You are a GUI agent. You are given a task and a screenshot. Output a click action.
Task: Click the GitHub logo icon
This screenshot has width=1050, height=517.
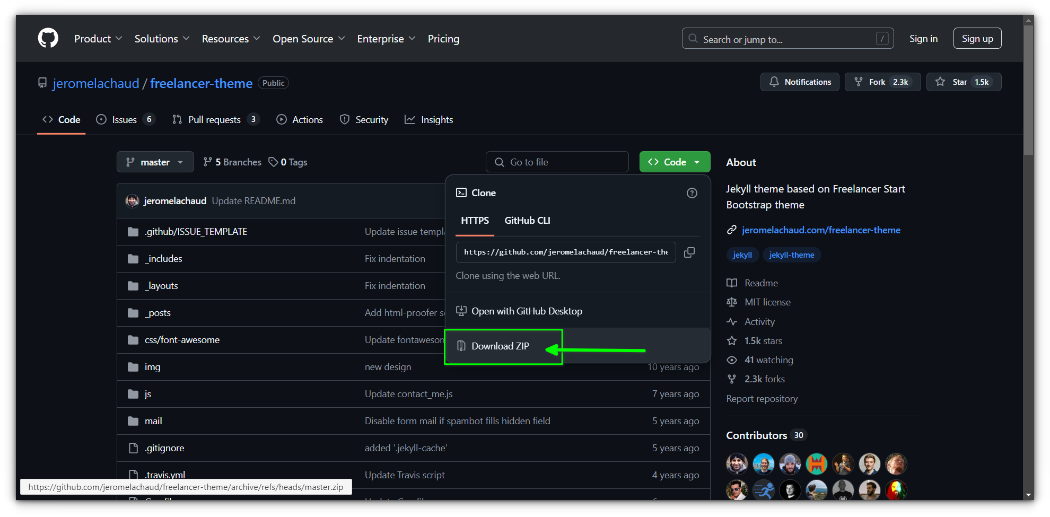[x=48, y=39]
